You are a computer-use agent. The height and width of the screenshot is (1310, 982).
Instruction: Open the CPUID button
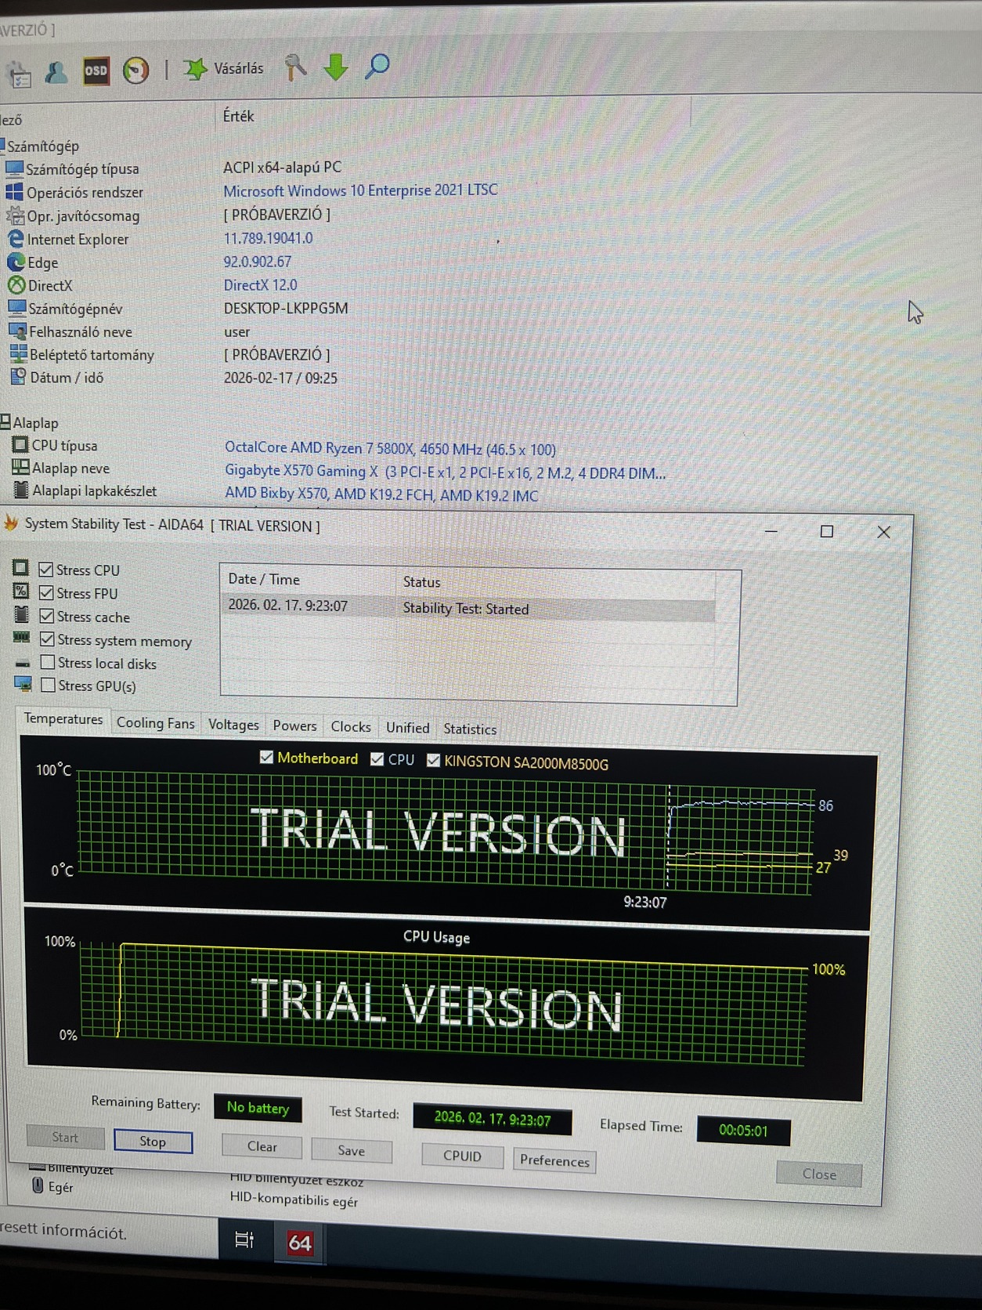click(x=462, y=1156)
